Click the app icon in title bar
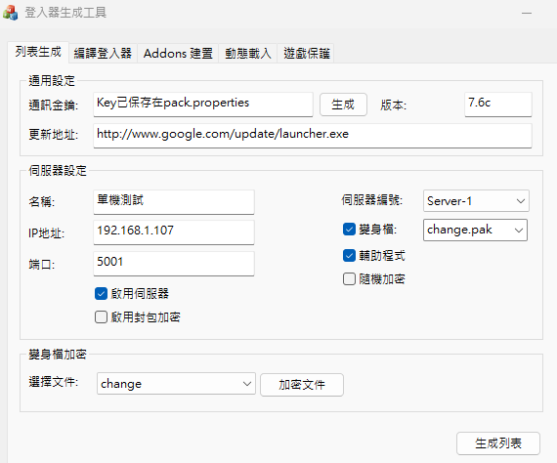Screen dimensions: 557x463 (11, 13)
